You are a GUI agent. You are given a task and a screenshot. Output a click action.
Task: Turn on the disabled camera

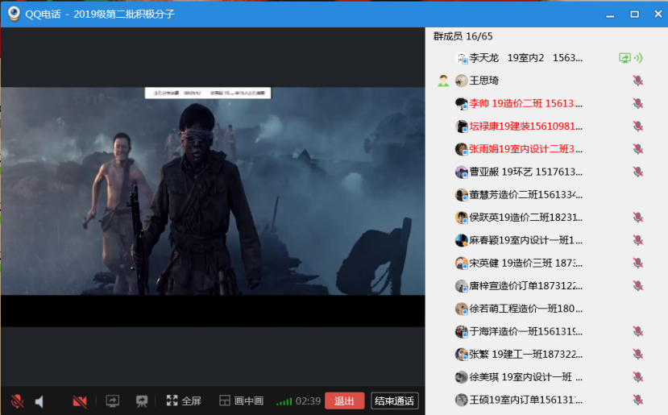(x=80, y=401)
